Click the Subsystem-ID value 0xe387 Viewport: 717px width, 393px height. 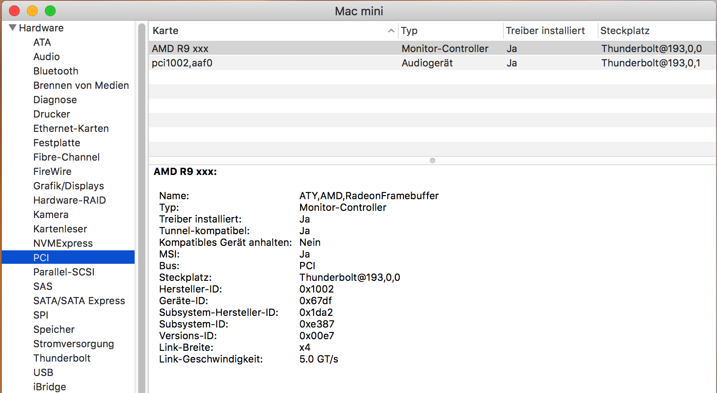click(317, 324)
